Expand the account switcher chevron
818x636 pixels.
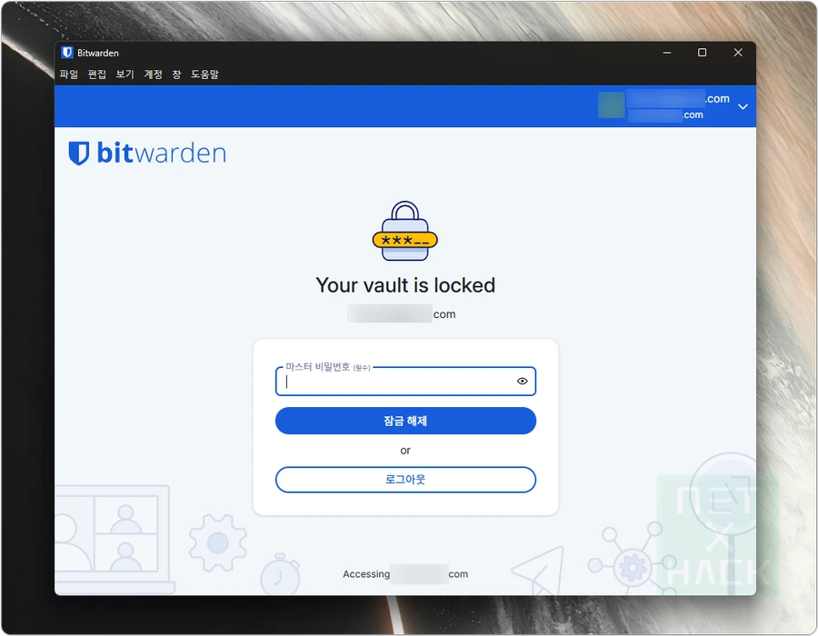[x=743, y=106]
